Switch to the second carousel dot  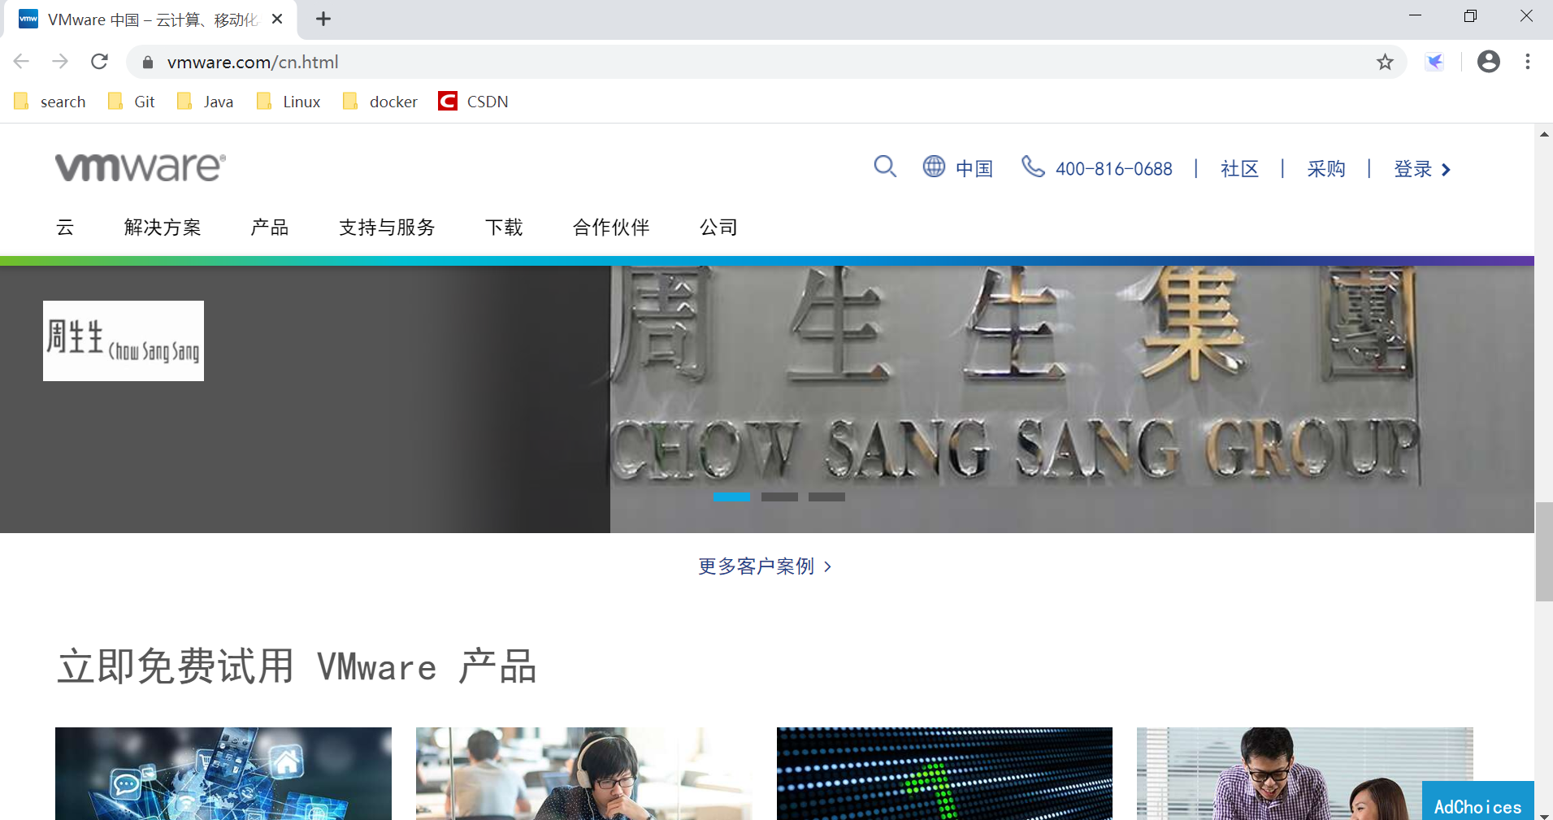[x=779, y=497]
